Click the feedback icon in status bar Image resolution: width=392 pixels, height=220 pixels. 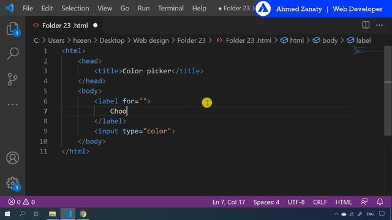[x=364, y=202]
